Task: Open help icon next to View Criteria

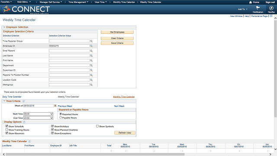Action: click(x=23, y=101)
